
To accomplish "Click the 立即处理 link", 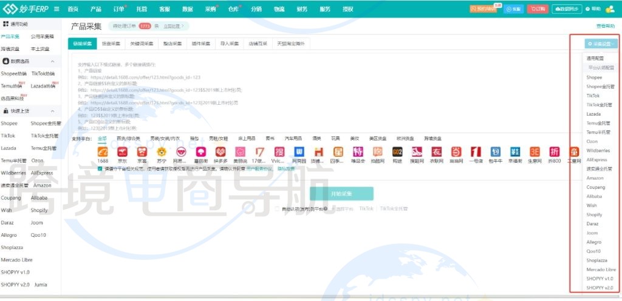I will (174, 26).
